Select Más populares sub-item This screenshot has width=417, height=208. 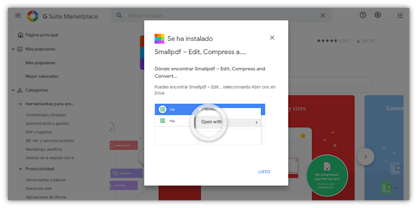click(40, 63)
